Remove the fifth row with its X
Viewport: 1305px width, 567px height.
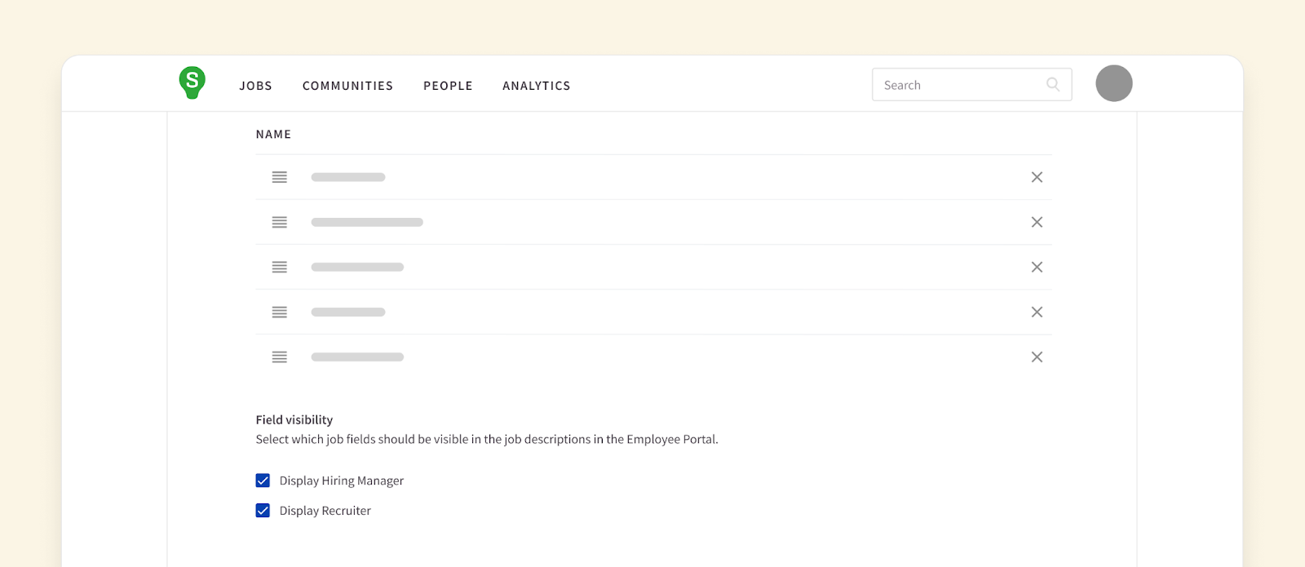coord(1037,357)
